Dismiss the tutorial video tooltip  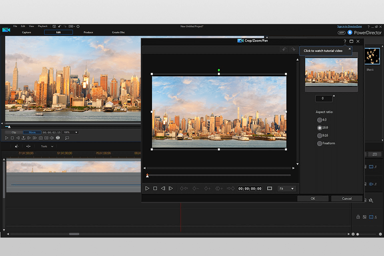[350, 49]
